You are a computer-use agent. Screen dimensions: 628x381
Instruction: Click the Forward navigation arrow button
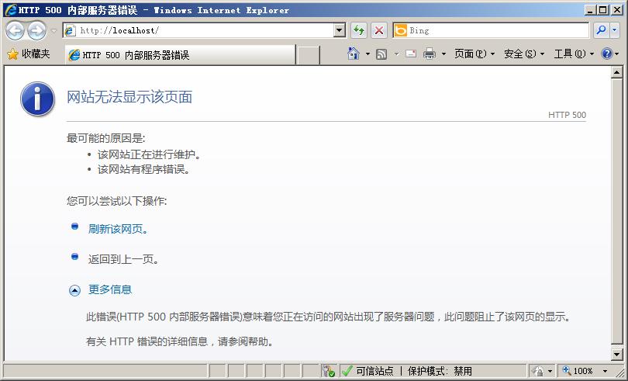tap(37, 30)
